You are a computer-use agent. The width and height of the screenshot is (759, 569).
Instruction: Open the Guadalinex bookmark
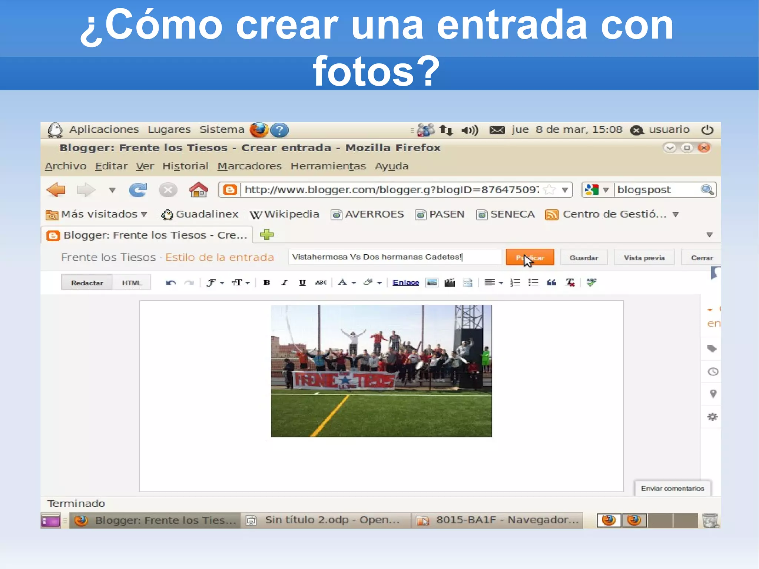pos(200,214)
